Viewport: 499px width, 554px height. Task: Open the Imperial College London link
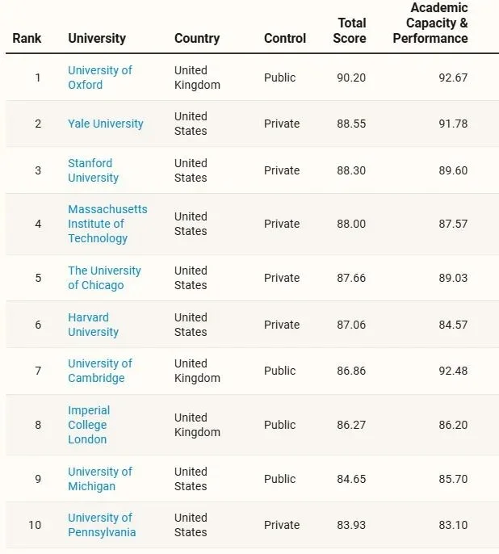pos(88,425)
